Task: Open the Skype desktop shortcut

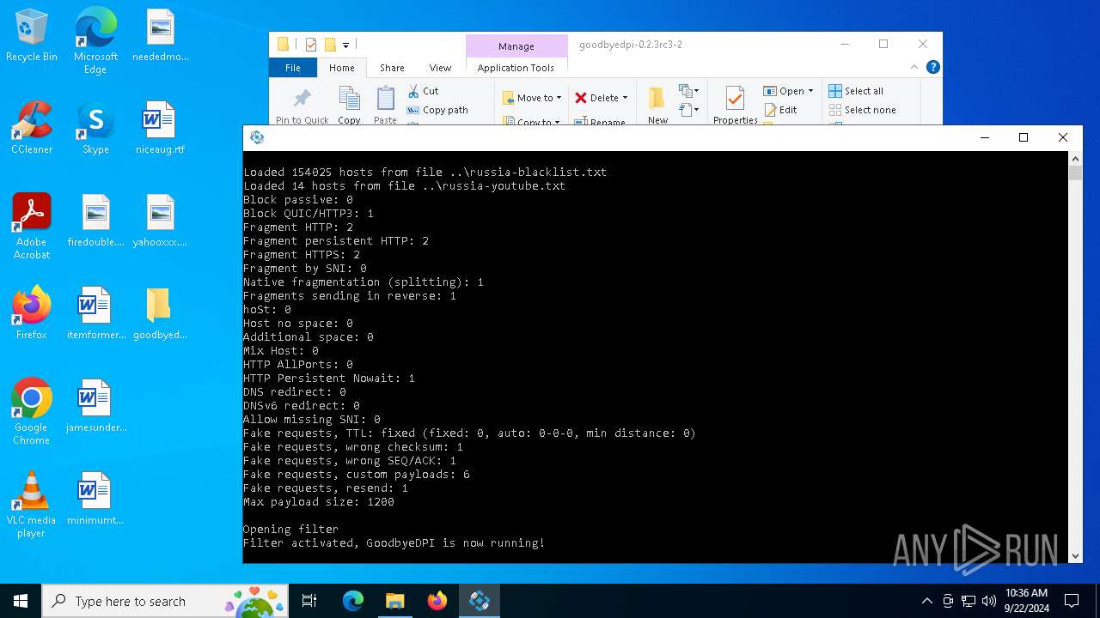Action: 95,129
